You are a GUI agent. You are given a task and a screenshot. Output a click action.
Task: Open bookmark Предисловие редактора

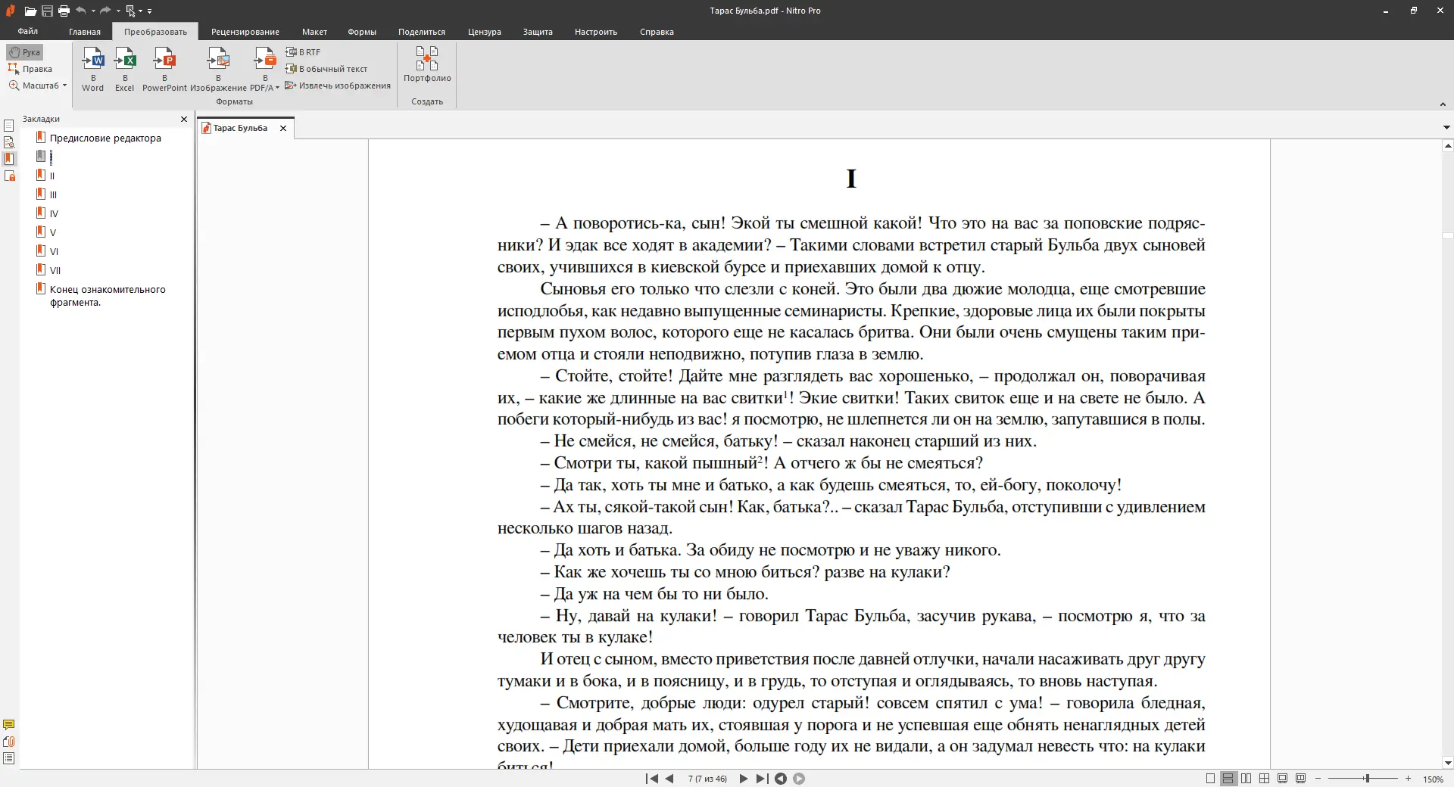[105, 138]
